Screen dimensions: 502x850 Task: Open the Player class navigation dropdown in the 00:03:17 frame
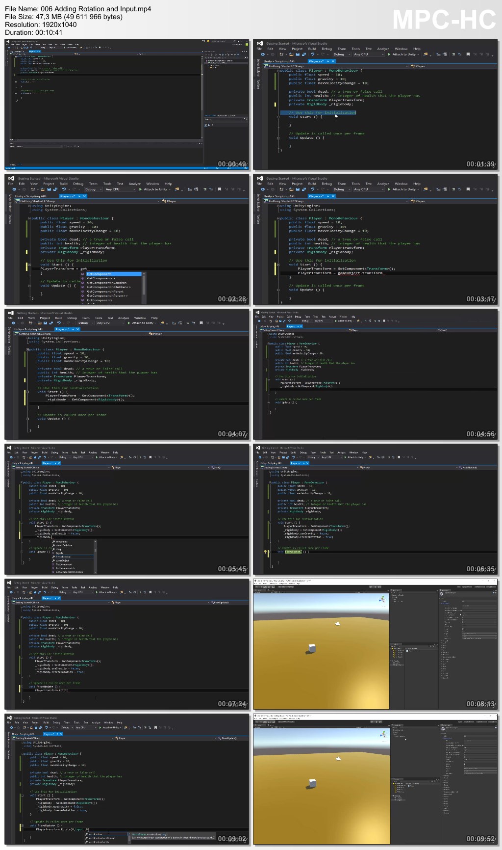pos(454,201)
